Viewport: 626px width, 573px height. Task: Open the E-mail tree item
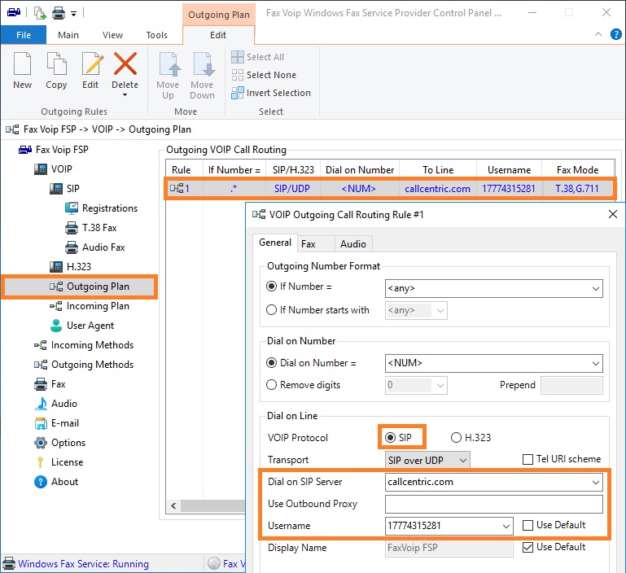57,423
